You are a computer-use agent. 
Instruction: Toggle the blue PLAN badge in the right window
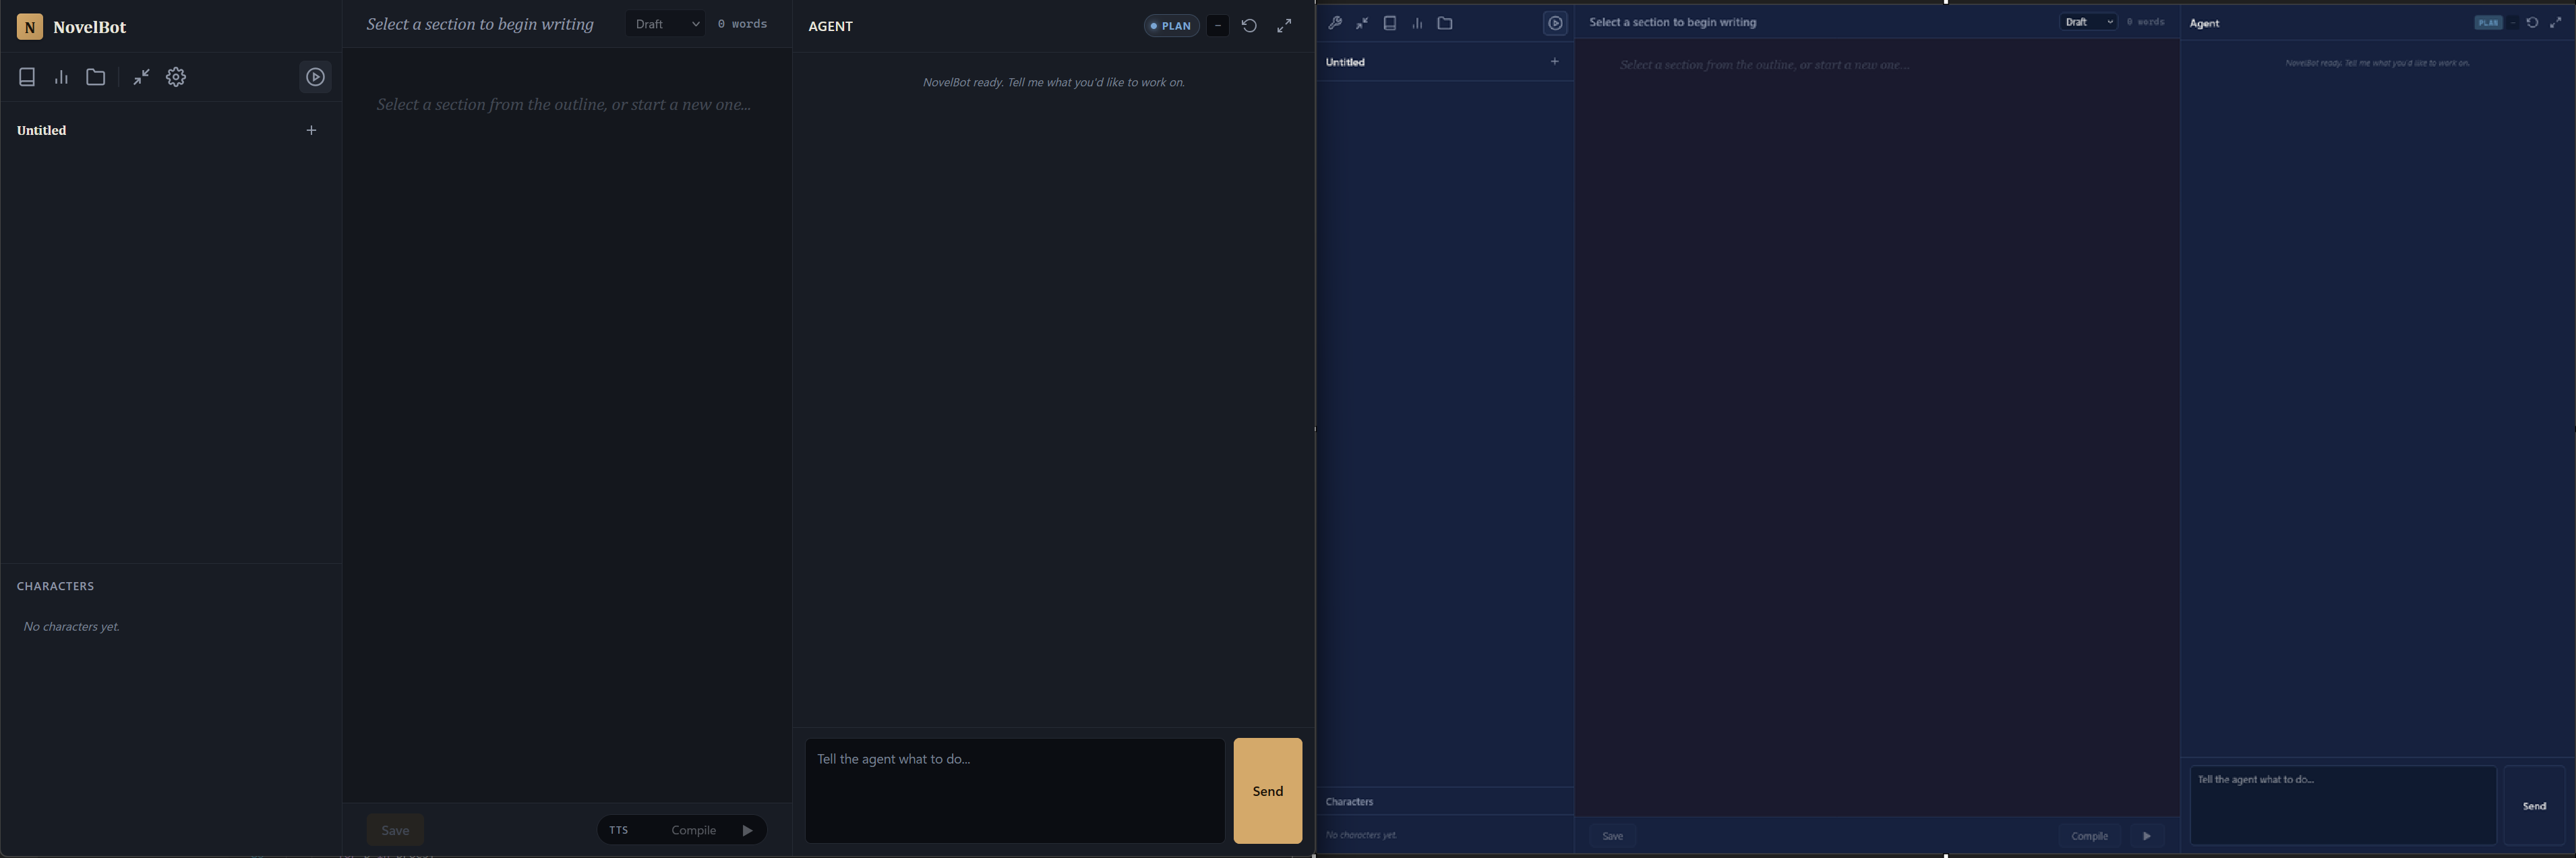(x=2487, y=23)
